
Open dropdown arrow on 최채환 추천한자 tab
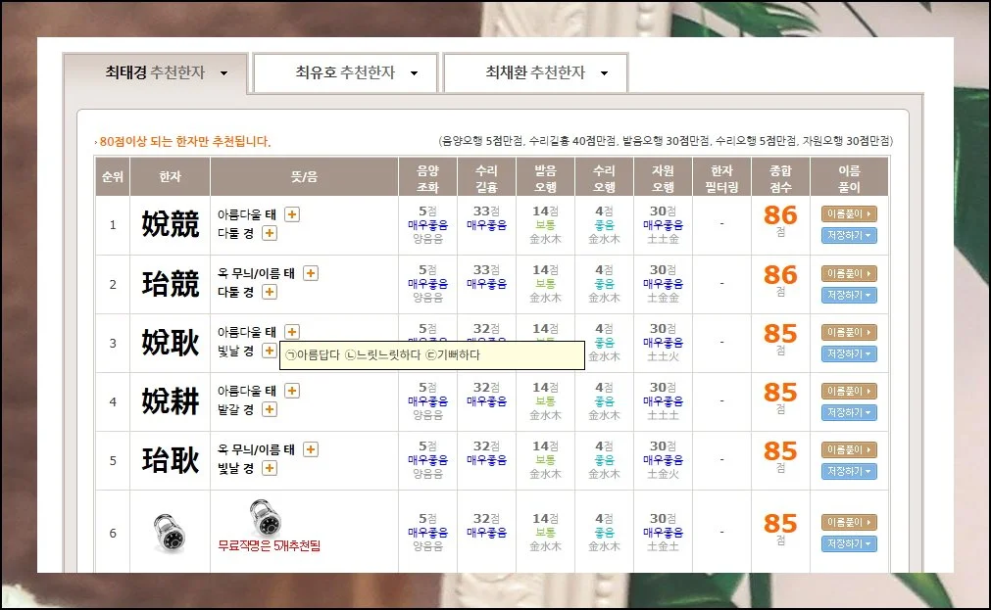(605, 73)
